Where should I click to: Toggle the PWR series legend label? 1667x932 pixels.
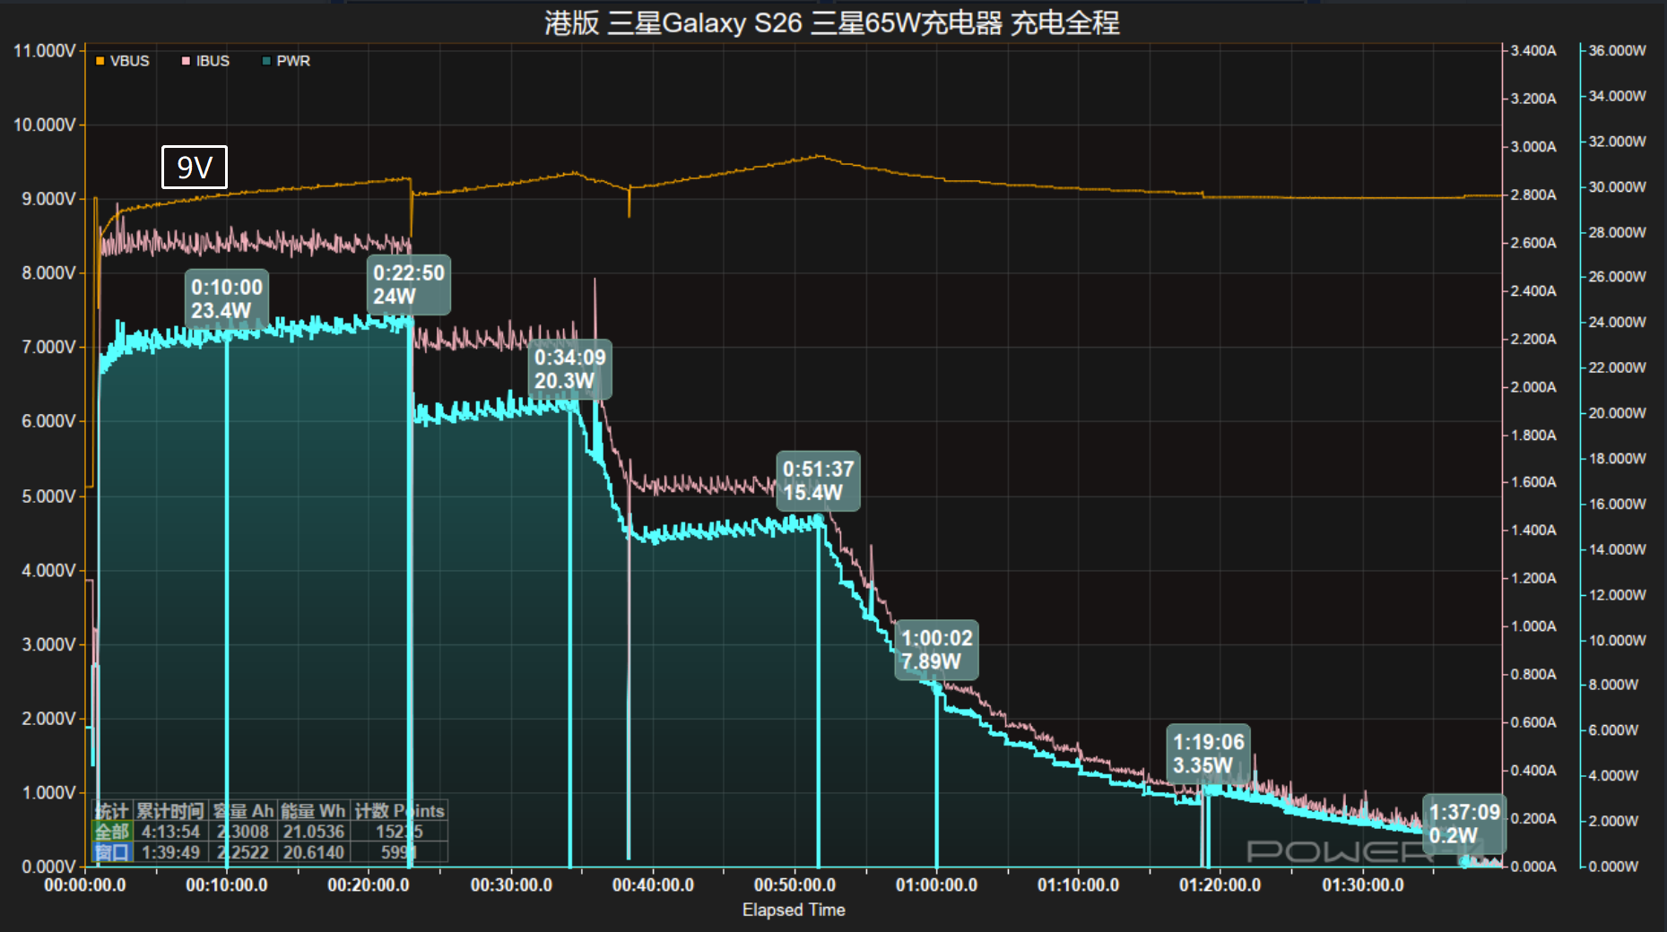(293, 61)
